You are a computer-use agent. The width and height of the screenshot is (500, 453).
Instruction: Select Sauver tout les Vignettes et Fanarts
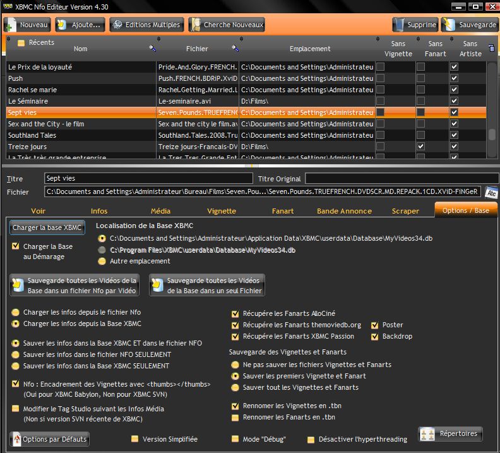(235, 387)
